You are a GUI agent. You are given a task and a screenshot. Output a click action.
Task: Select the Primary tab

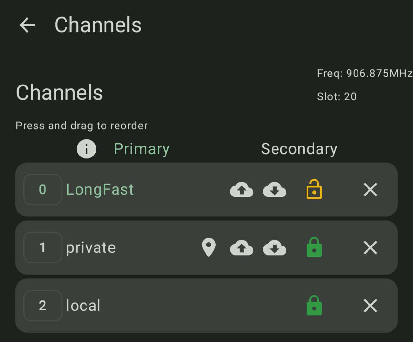point(142,149)
